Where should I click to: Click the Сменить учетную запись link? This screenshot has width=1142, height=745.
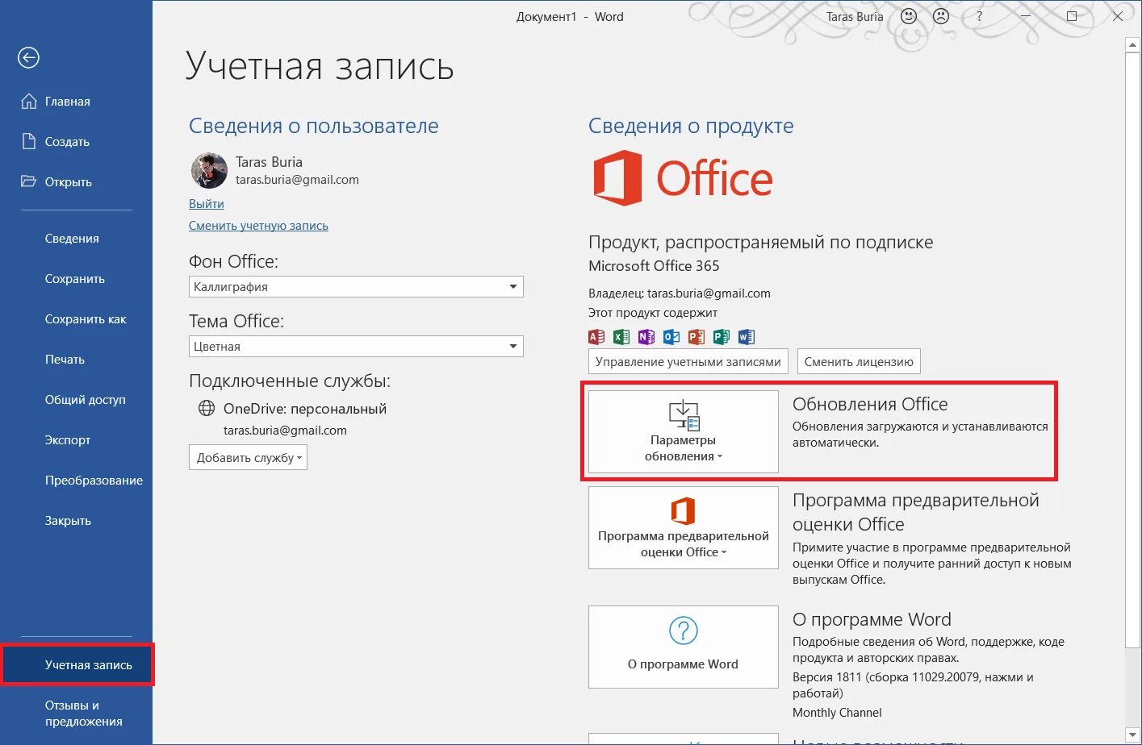click(258, 226)
